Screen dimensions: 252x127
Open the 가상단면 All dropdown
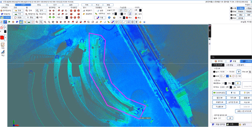click(x=124, y=18)
